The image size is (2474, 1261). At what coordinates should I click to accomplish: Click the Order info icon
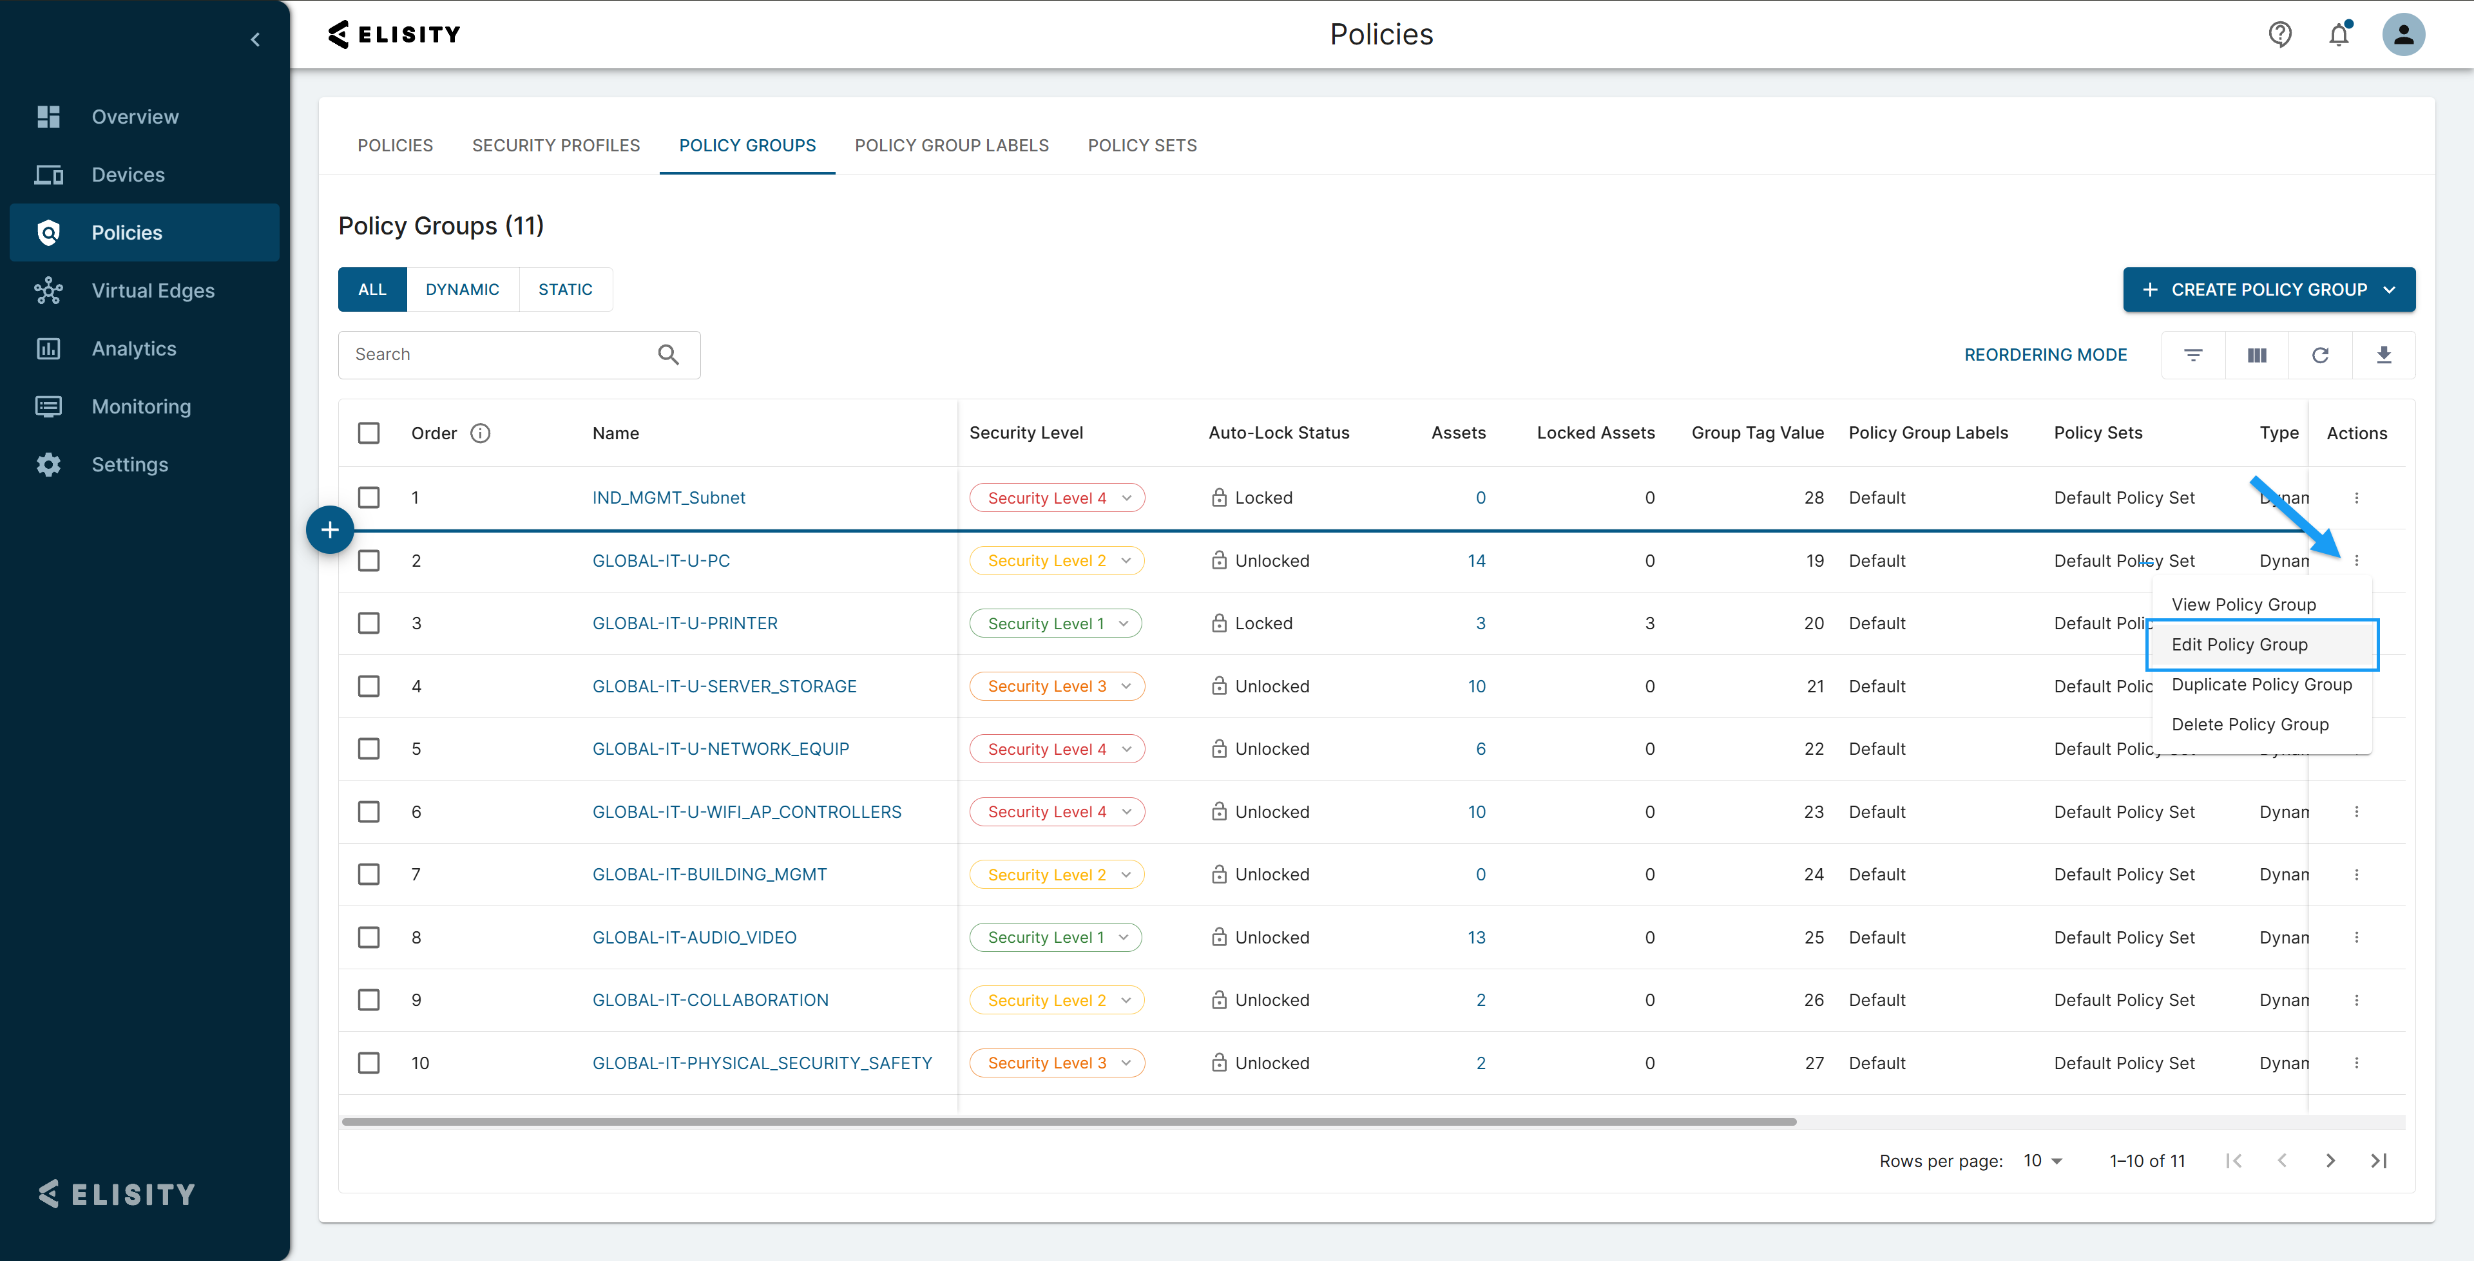480,433
